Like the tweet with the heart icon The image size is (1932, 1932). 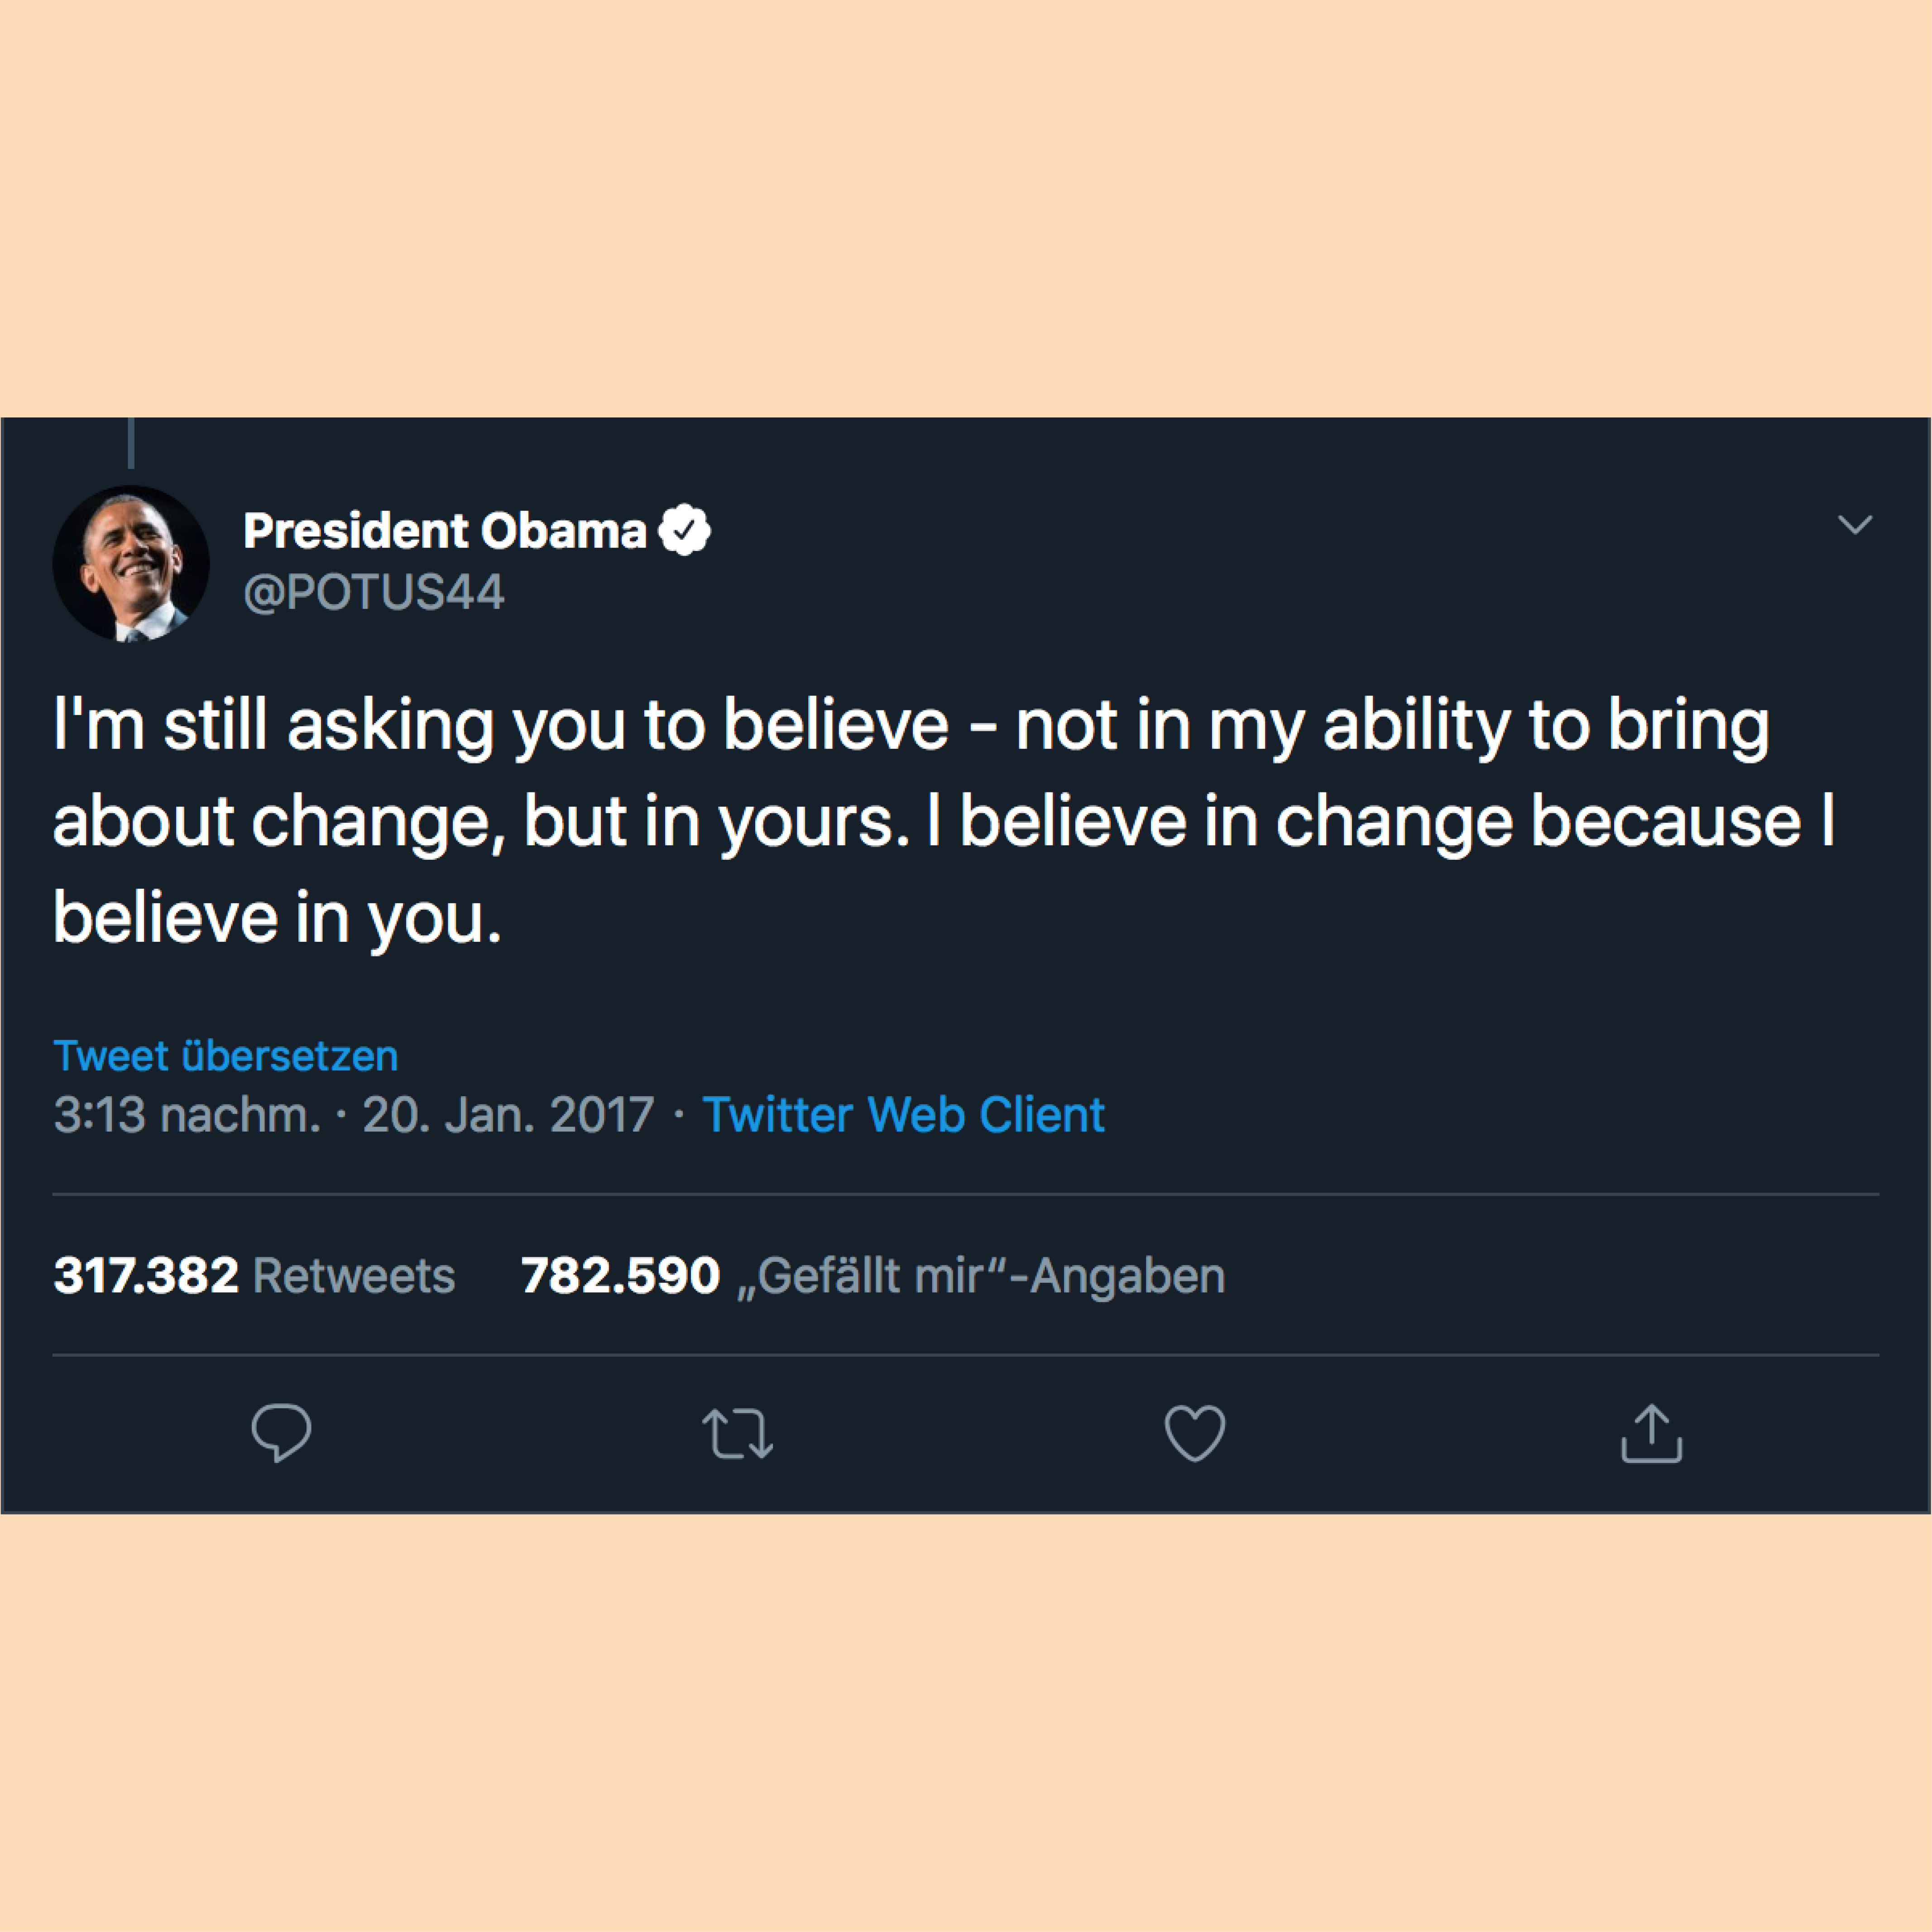click(1195, 1434)
